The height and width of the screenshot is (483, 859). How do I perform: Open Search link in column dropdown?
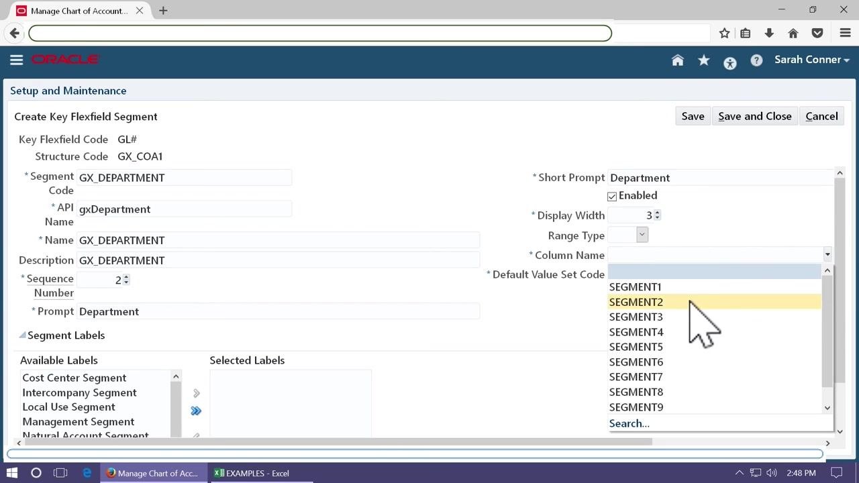[629, 423]
